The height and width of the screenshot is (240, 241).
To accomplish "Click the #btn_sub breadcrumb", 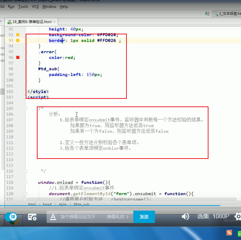I will [81, 204].
